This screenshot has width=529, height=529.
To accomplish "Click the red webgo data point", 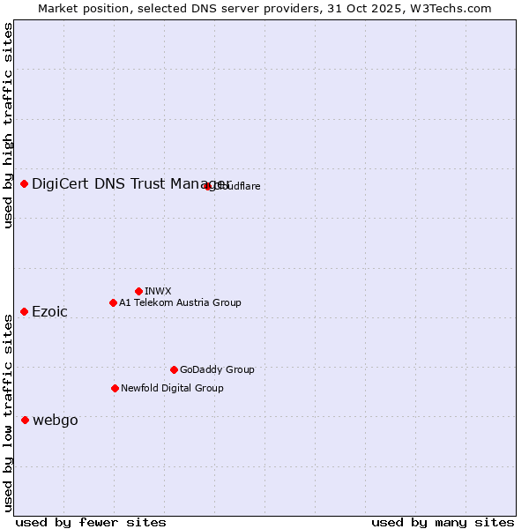I will click(x=25, y=420).
